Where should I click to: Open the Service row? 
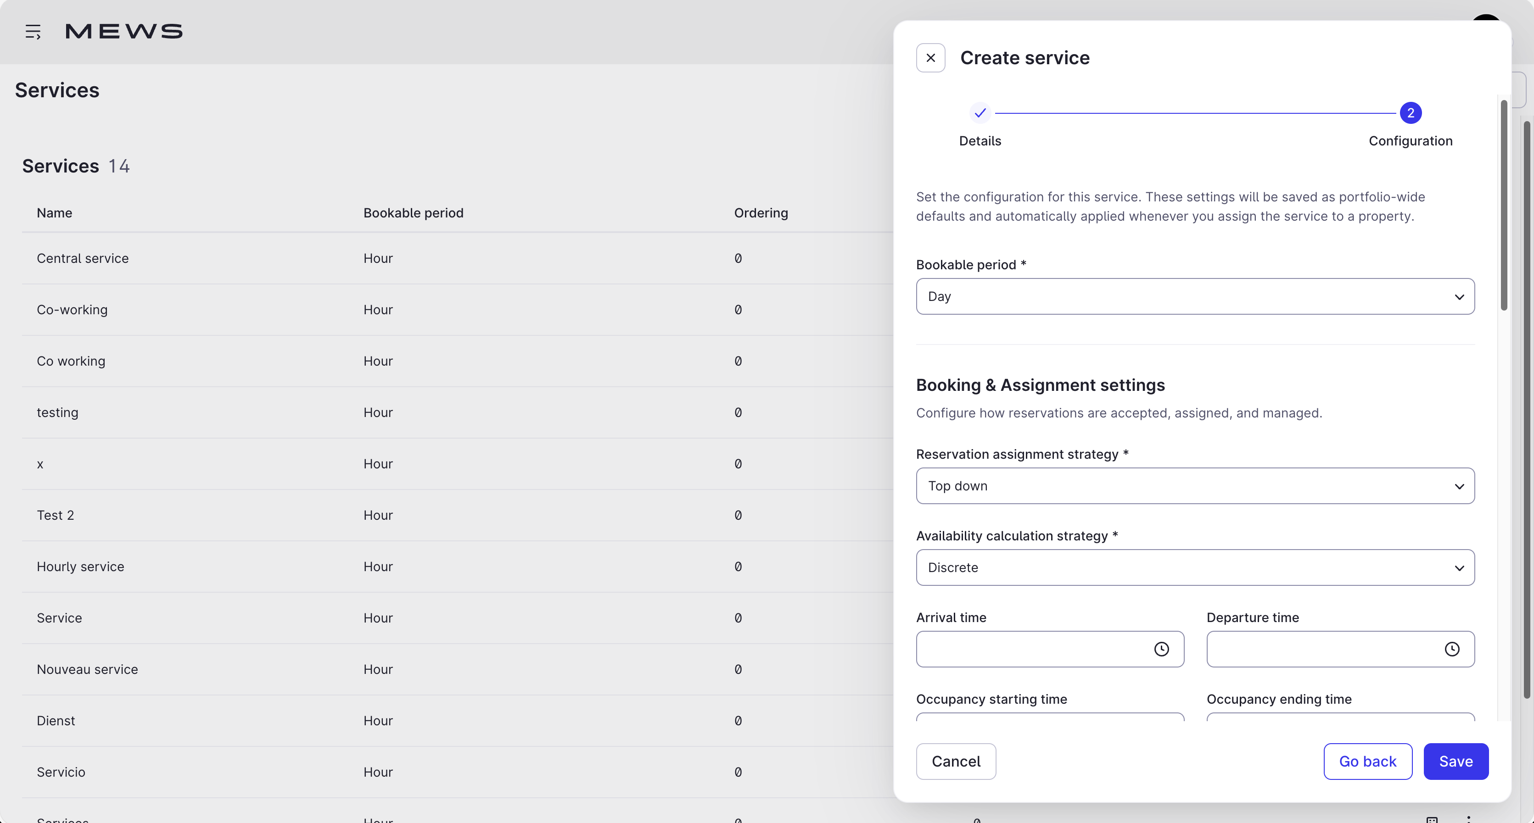click(x=457, y=617)
